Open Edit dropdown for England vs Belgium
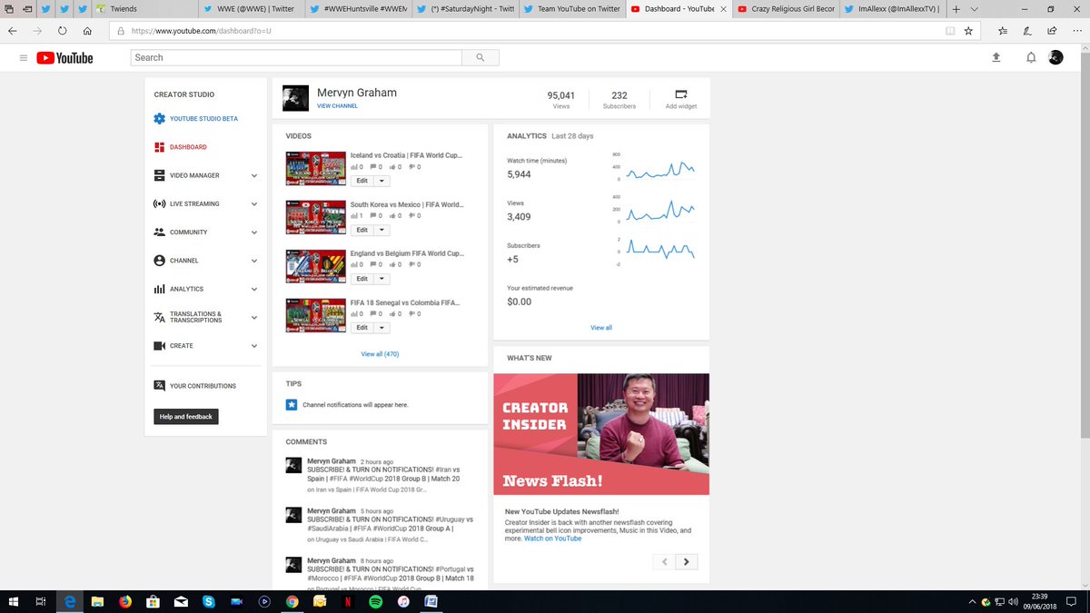This screenshot has height=613, width=1090. click(382, 279)
